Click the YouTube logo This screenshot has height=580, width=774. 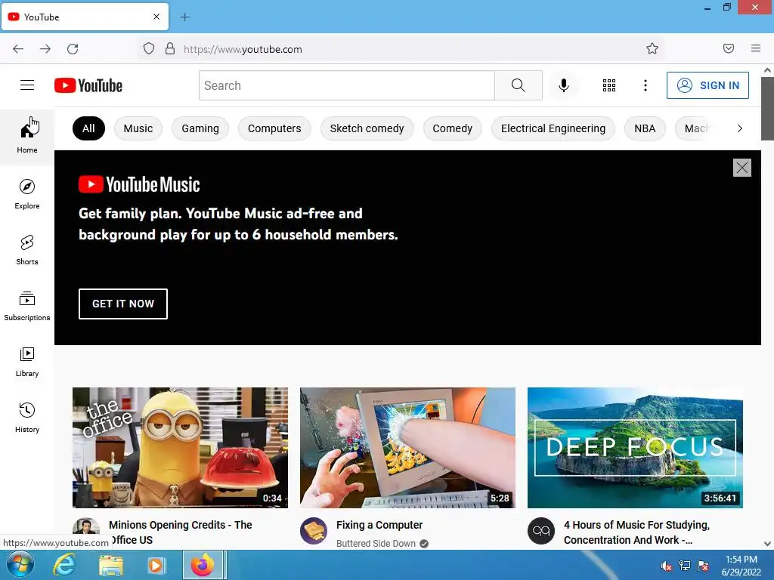point(88,85)
